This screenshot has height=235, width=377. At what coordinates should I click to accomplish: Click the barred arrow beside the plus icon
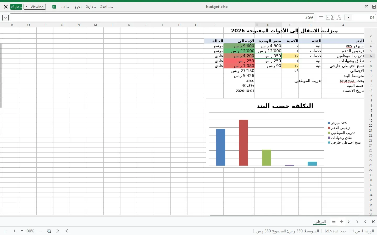click(349, 222)
